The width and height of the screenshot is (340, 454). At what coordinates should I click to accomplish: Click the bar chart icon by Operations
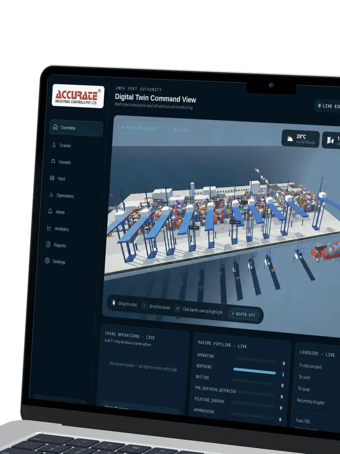pos(51,194)
